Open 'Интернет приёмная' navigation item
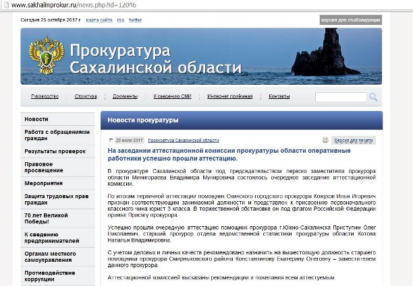This screenshot has height=286, width=413. (230, 96)
